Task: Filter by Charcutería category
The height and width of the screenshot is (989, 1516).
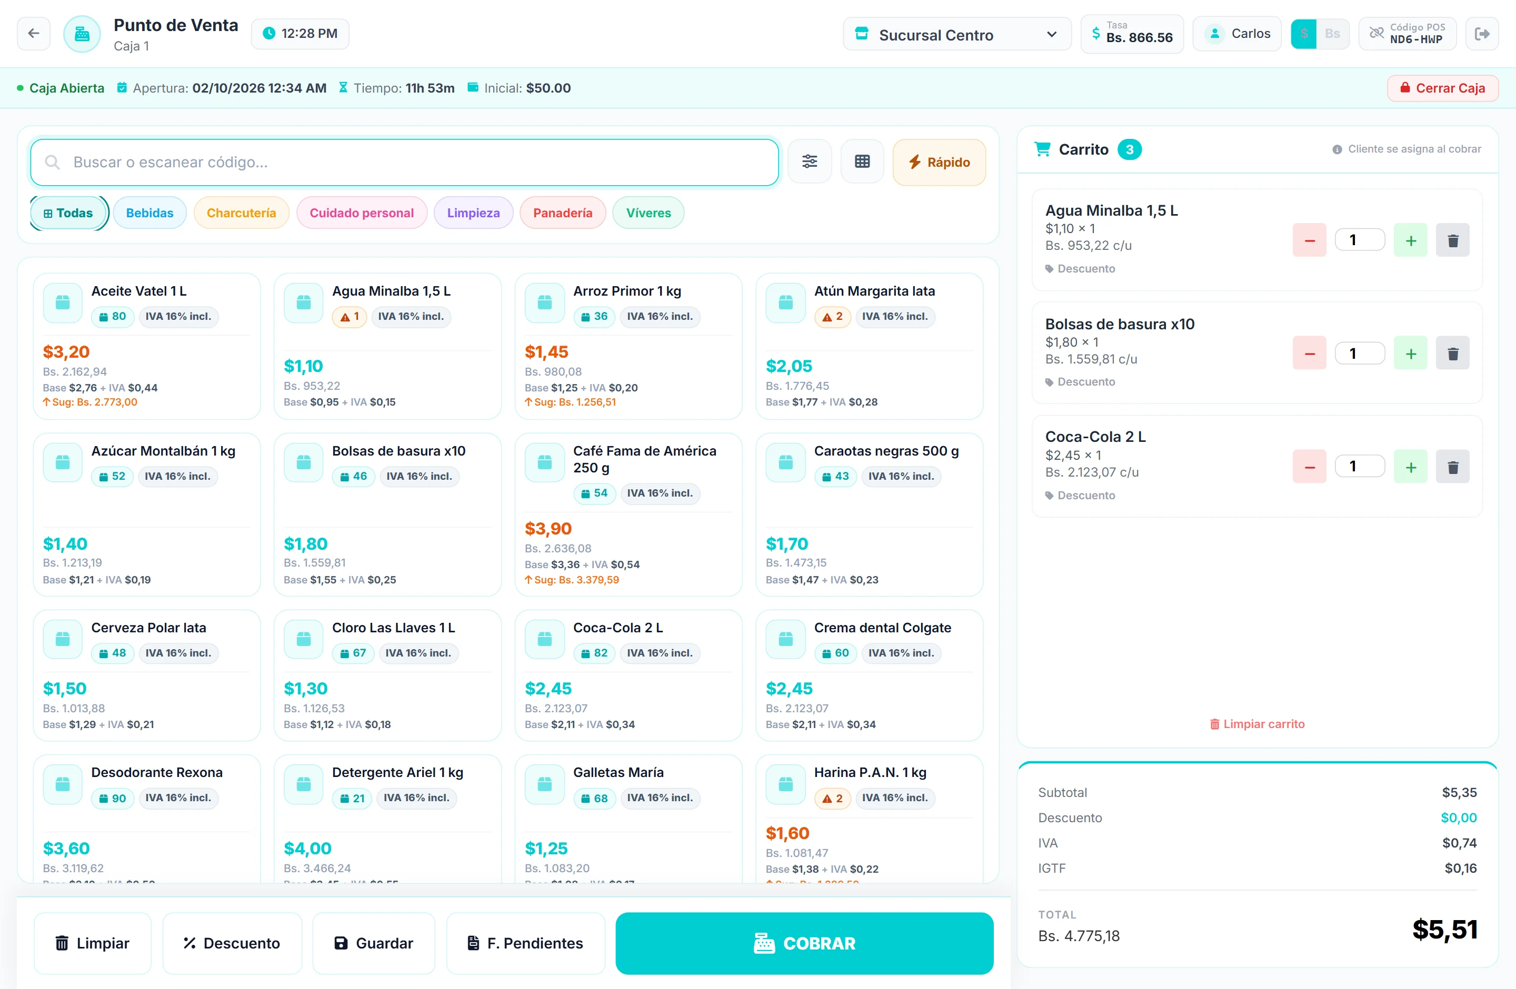Action: 242,213
